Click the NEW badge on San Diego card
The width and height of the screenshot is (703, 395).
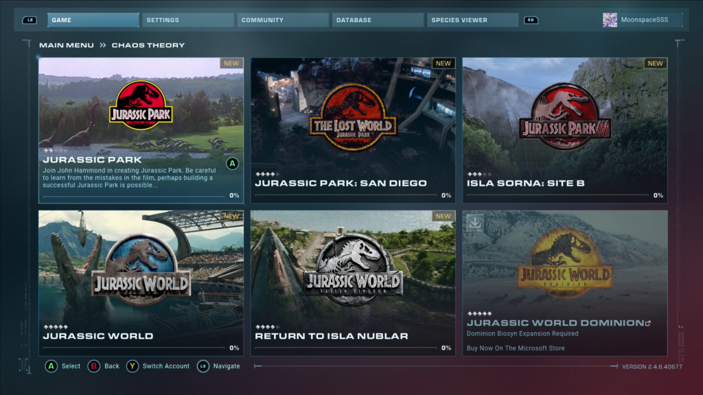tap(443, 63)
